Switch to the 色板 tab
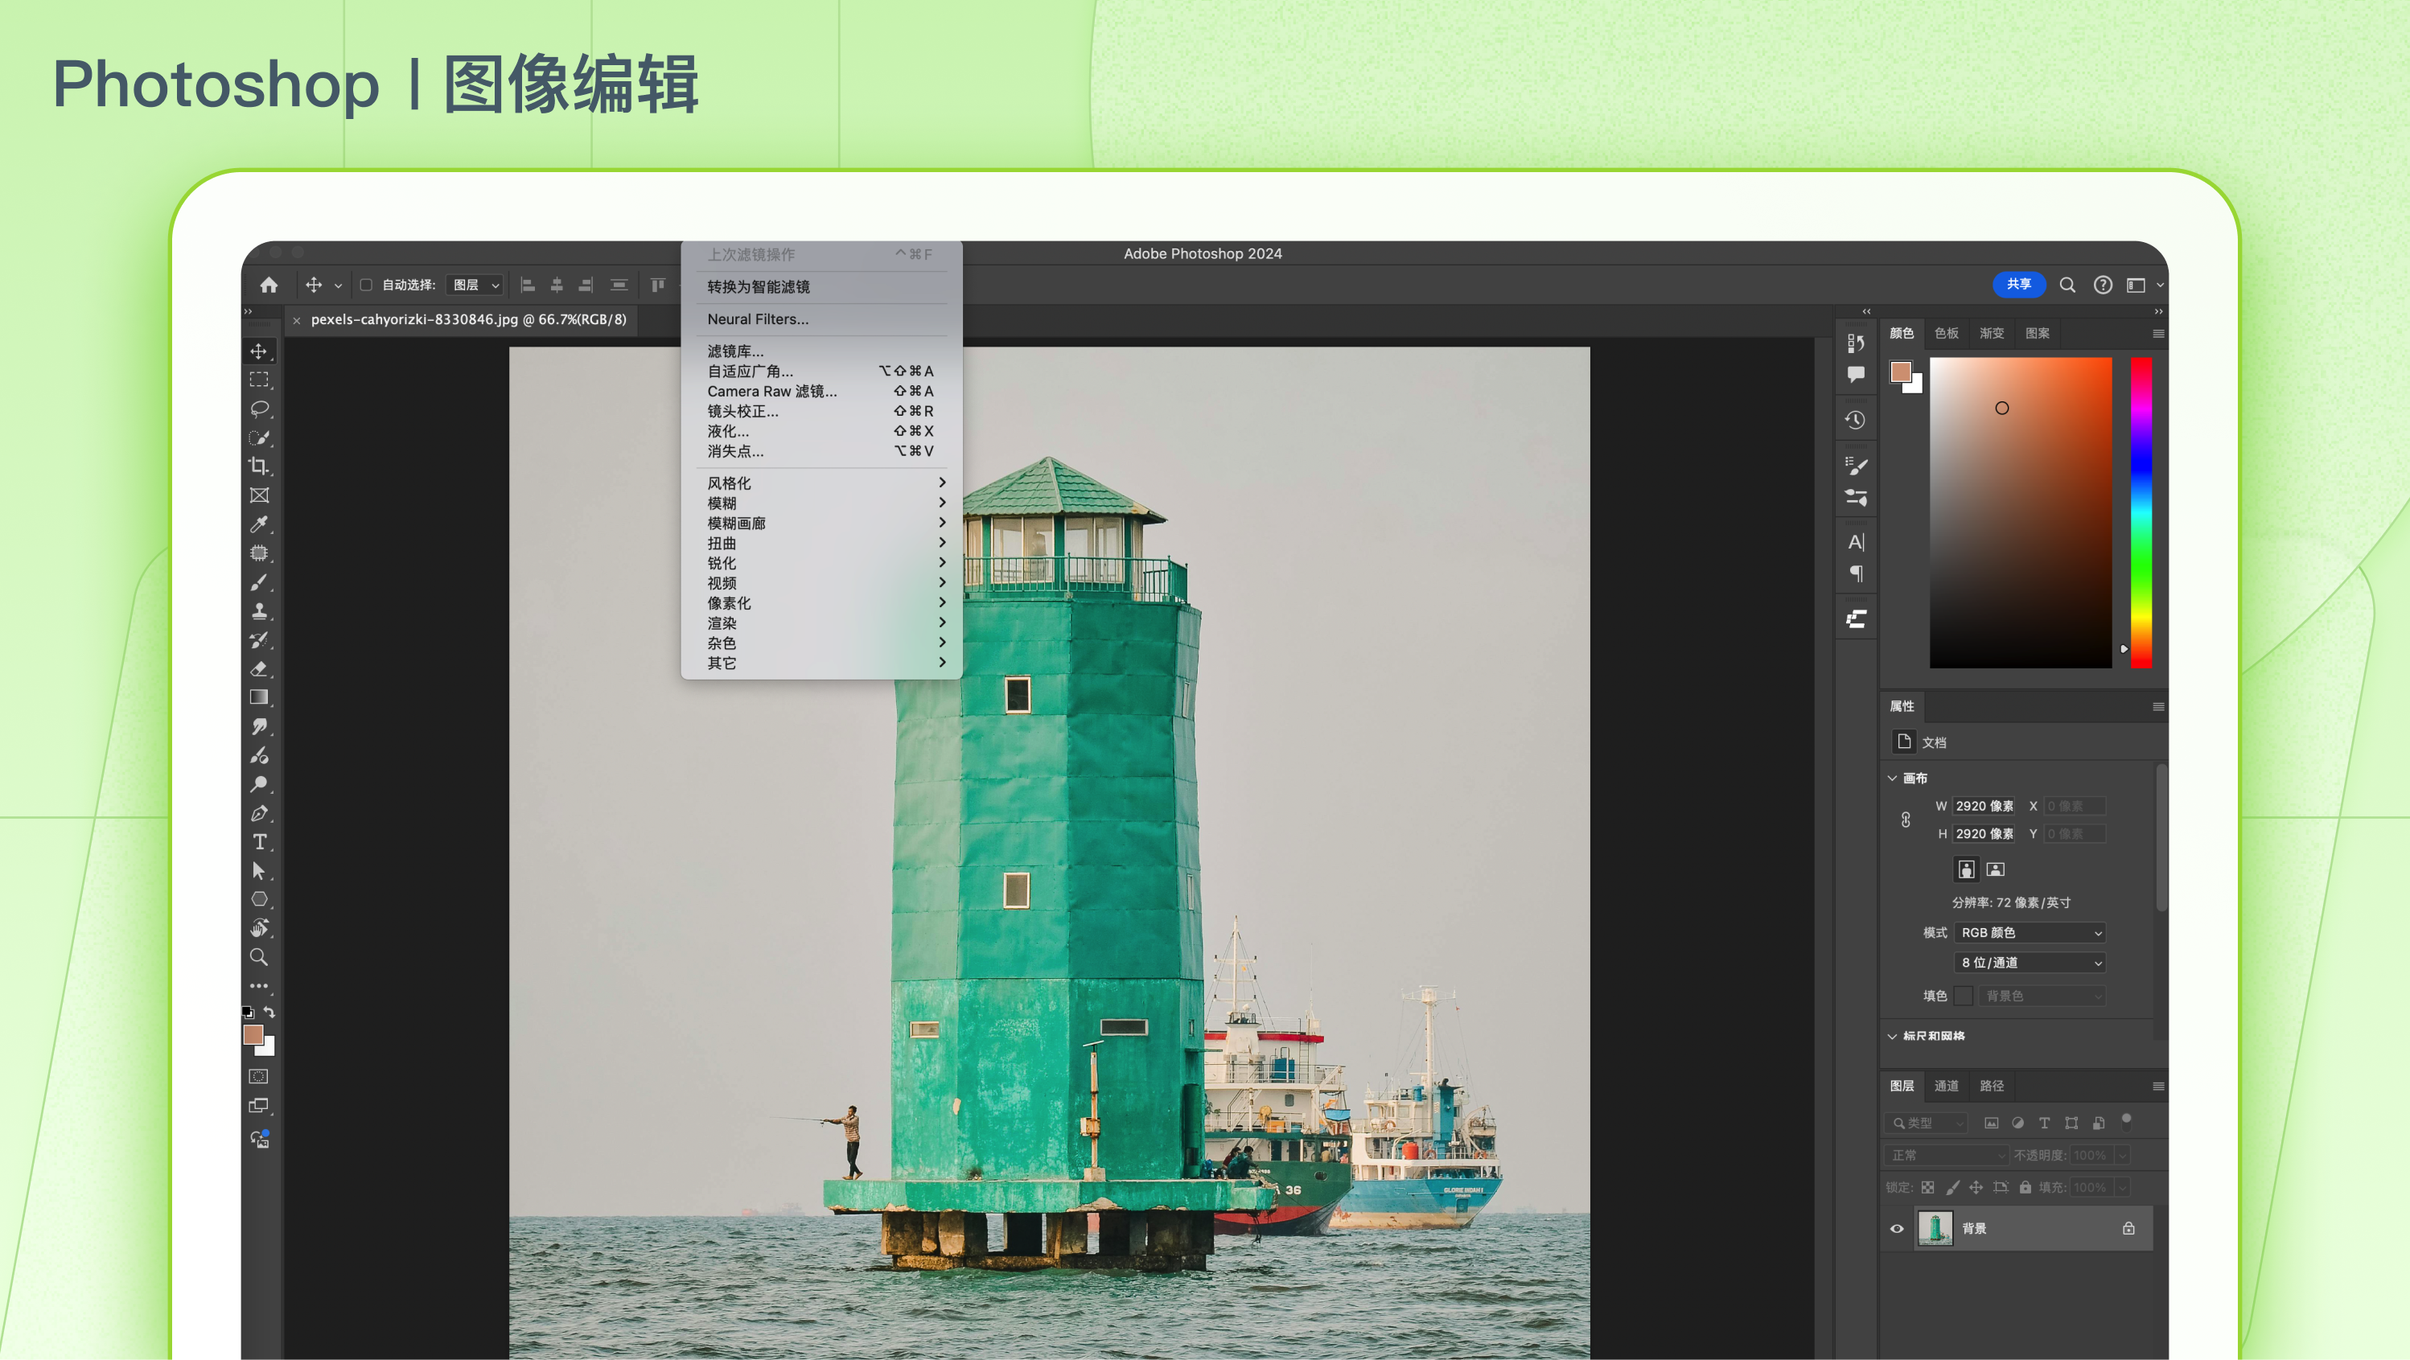 click(x=1946, y=333)
